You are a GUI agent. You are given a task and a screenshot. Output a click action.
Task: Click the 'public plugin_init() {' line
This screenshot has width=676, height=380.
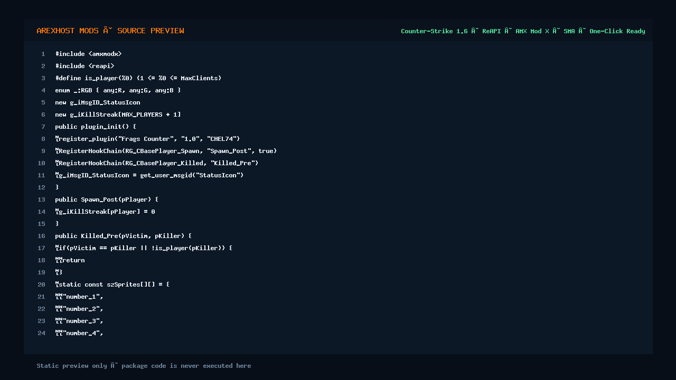point(96,127)
